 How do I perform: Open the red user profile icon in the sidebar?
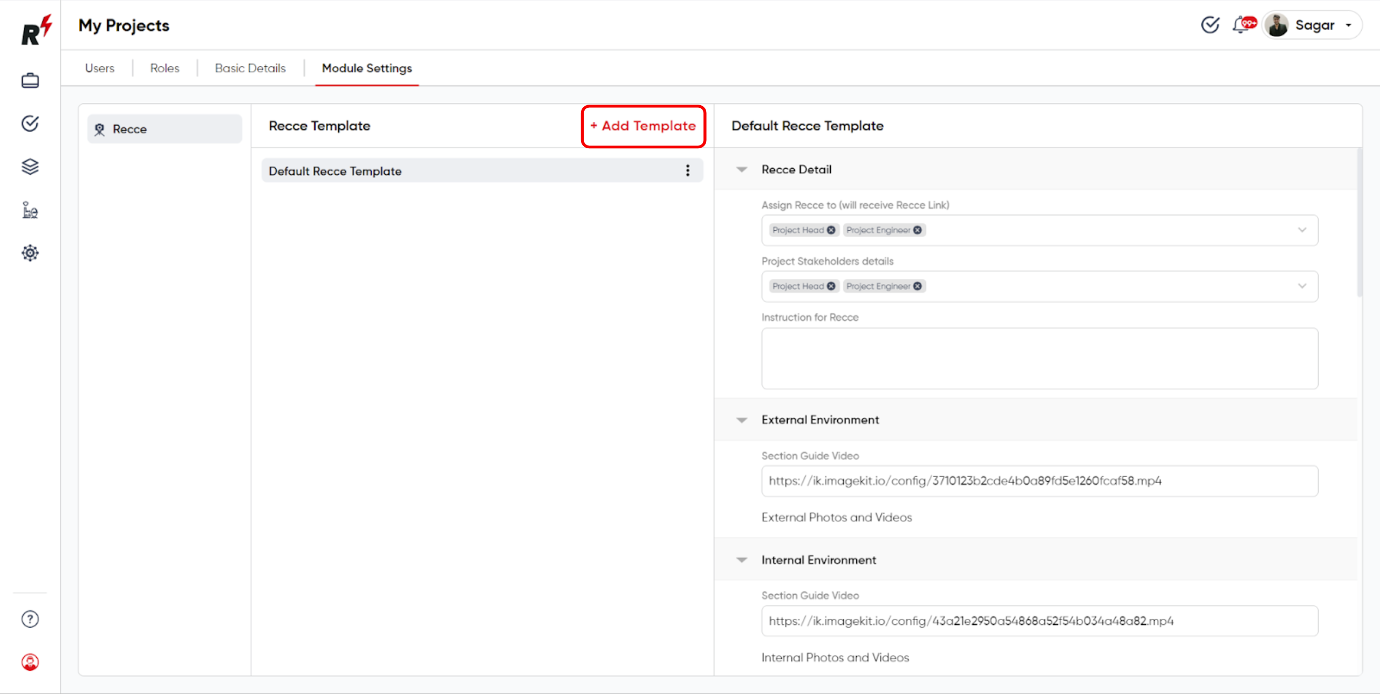pyautogui.click(x=30, y=662)
